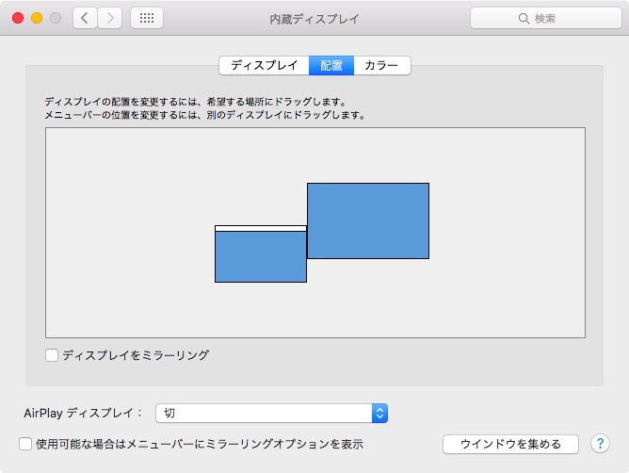This screenshot has height=473, width=629.
Task: Select the smaller built-in display rectangle
Action: [x=260, y=256]
